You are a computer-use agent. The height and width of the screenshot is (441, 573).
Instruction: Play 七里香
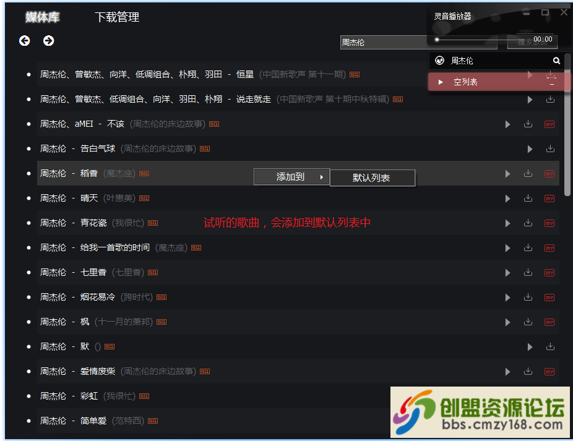pos(507,273)
